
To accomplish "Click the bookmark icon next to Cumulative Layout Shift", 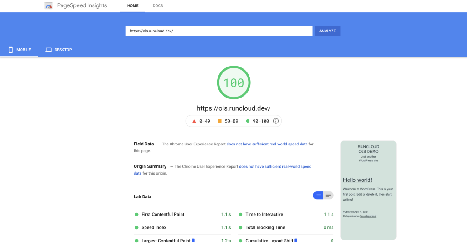I will (x=296, y=241).
